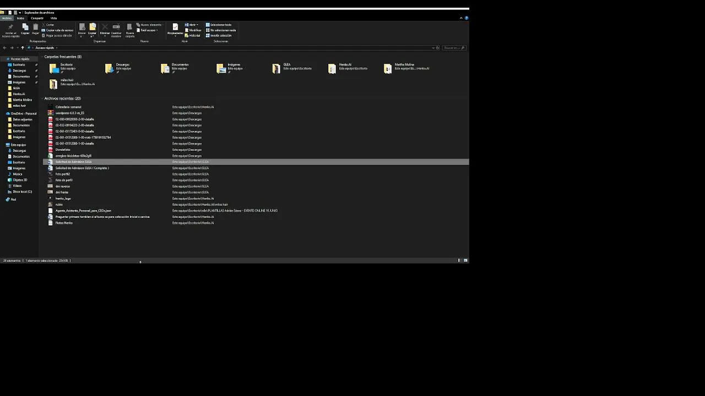
Task: Click Invertir selección
Action: point(219,35)
